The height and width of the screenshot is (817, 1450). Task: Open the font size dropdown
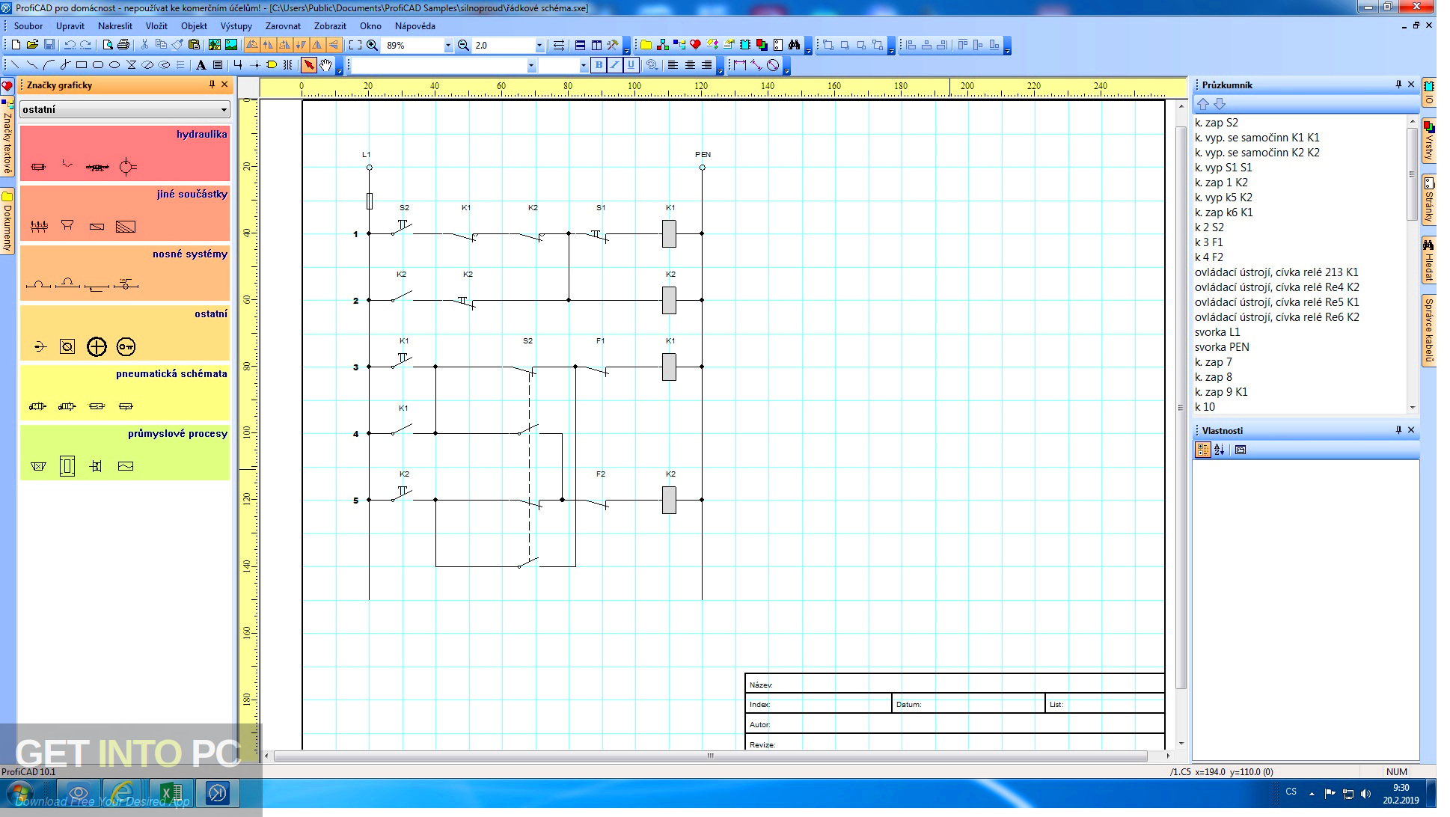point(584,66)
